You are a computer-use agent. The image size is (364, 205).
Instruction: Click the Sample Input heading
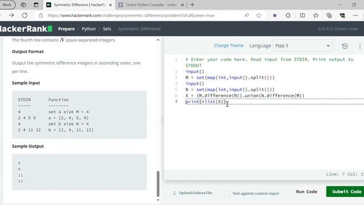pyautogui.click(x=26, y=83)
